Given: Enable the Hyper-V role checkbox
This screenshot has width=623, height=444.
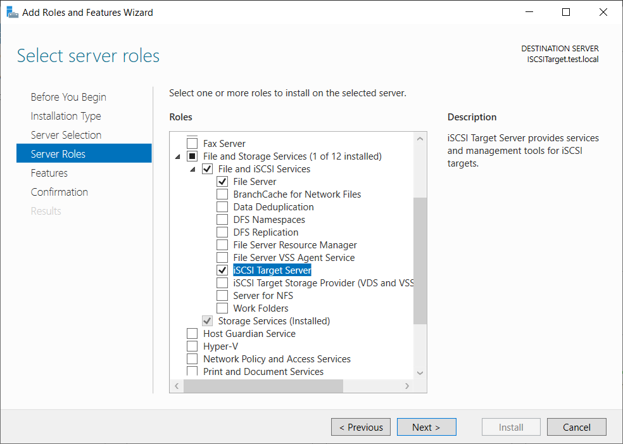Looking at the screenshot, I should click(192, 346).
